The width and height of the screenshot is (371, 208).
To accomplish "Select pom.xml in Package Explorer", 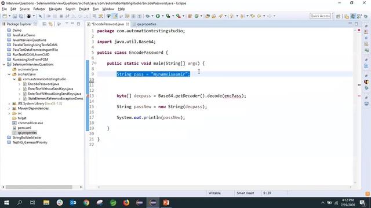I will (24, 128).
